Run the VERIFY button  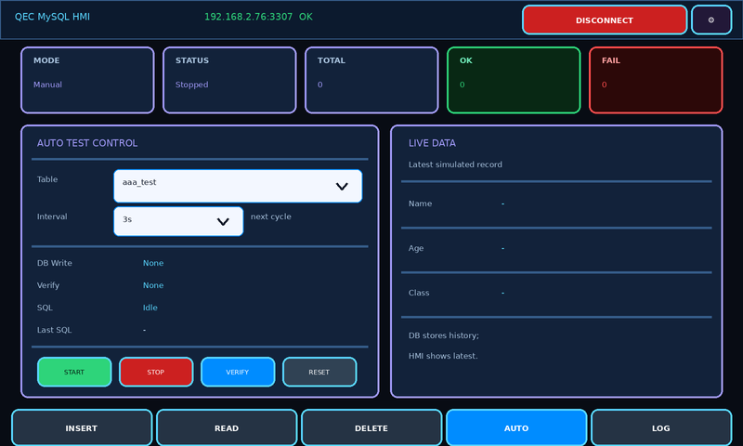pos(238,372)
